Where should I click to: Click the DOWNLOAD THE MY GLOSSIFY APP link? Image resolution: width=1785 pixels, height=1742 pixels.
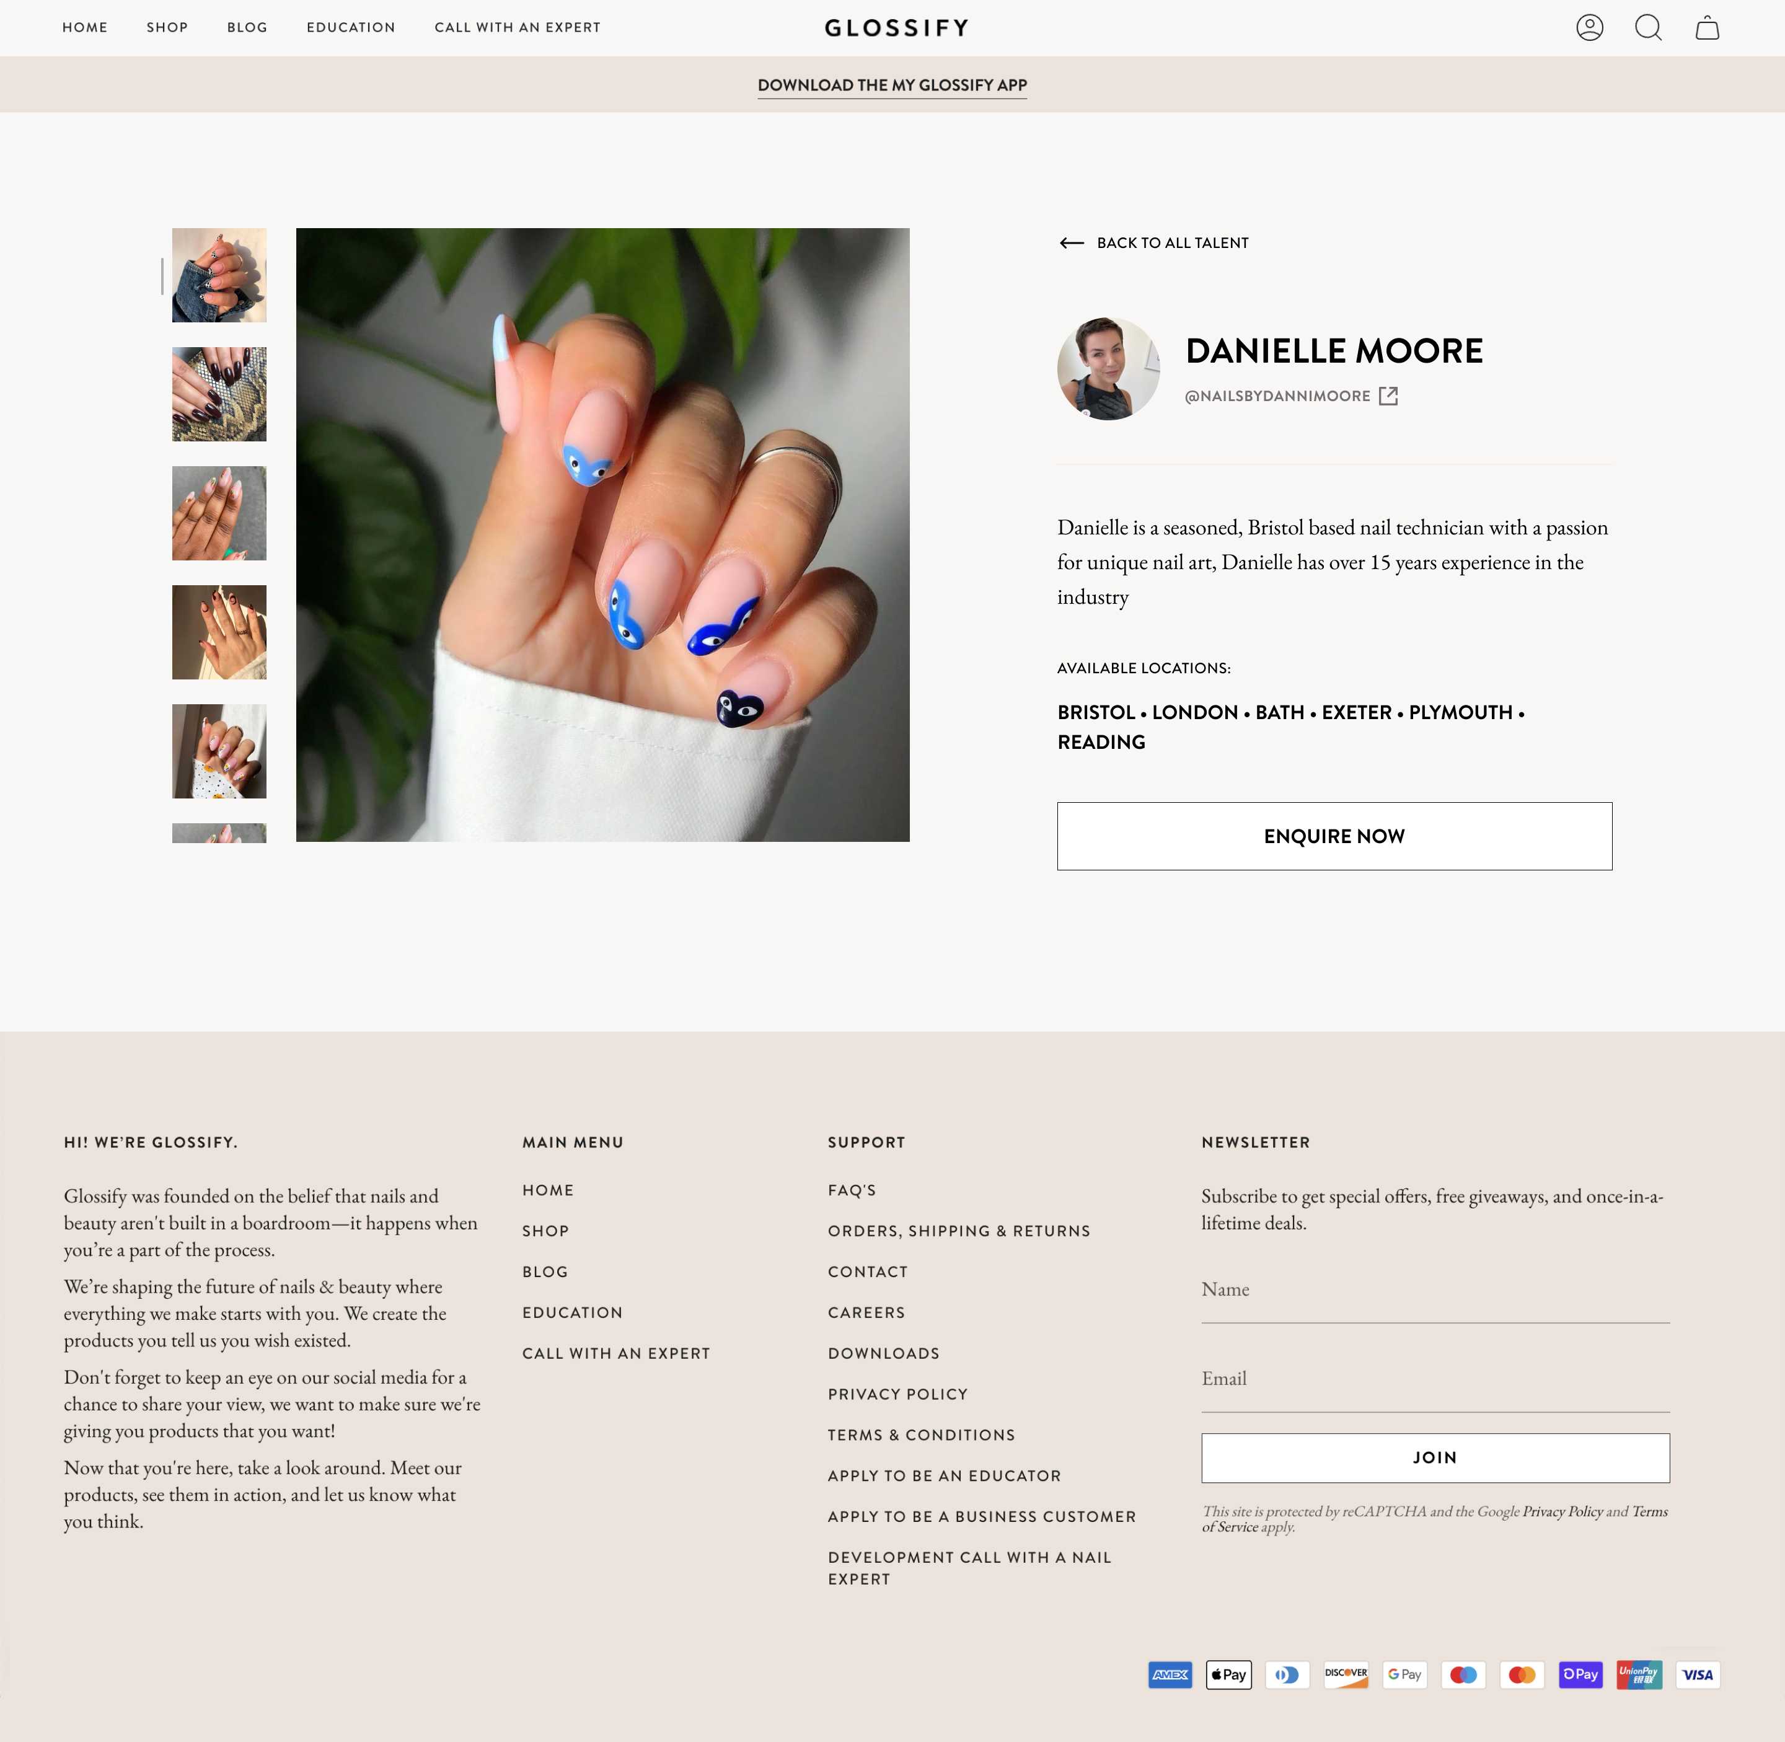(x=892, y=84)
